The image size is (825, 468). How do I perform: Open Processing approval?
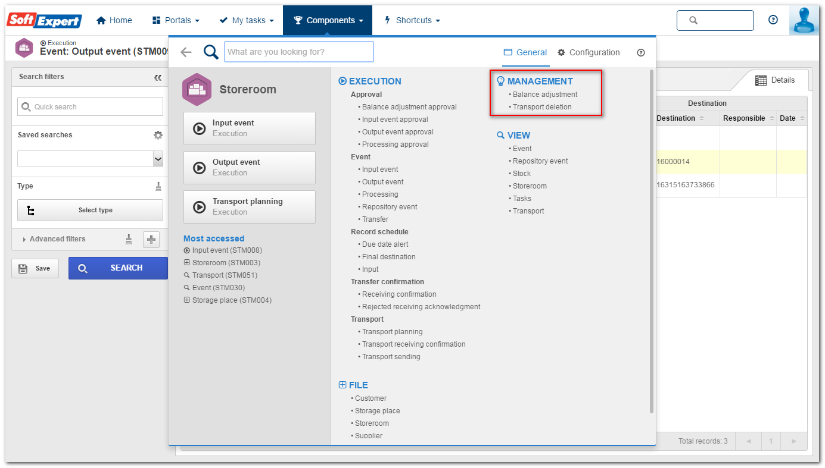(396, 145)
